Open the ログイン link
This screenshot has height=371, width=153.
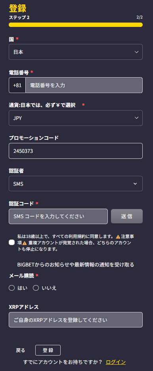[116, 362]
